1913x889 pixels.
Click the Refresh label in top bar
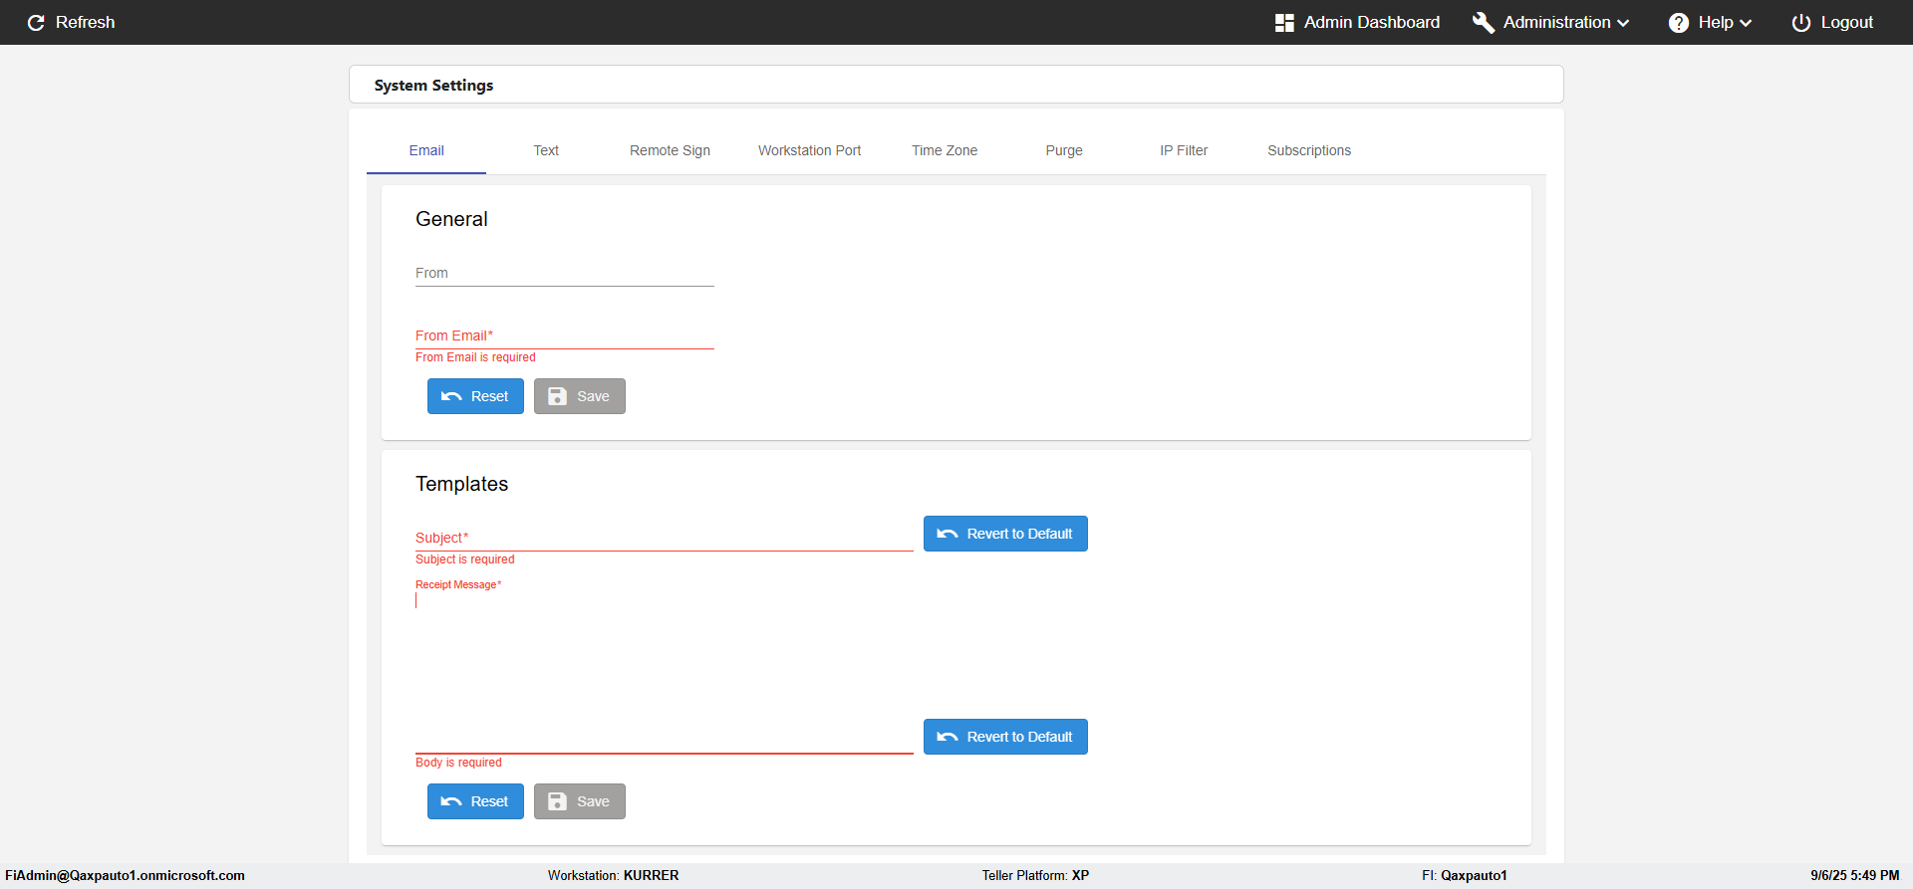point(86,23)
